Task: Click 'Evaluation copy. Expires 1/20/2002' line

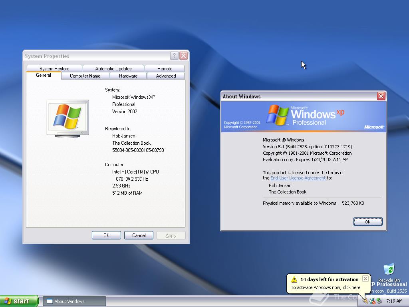Action: pos(306,159)
